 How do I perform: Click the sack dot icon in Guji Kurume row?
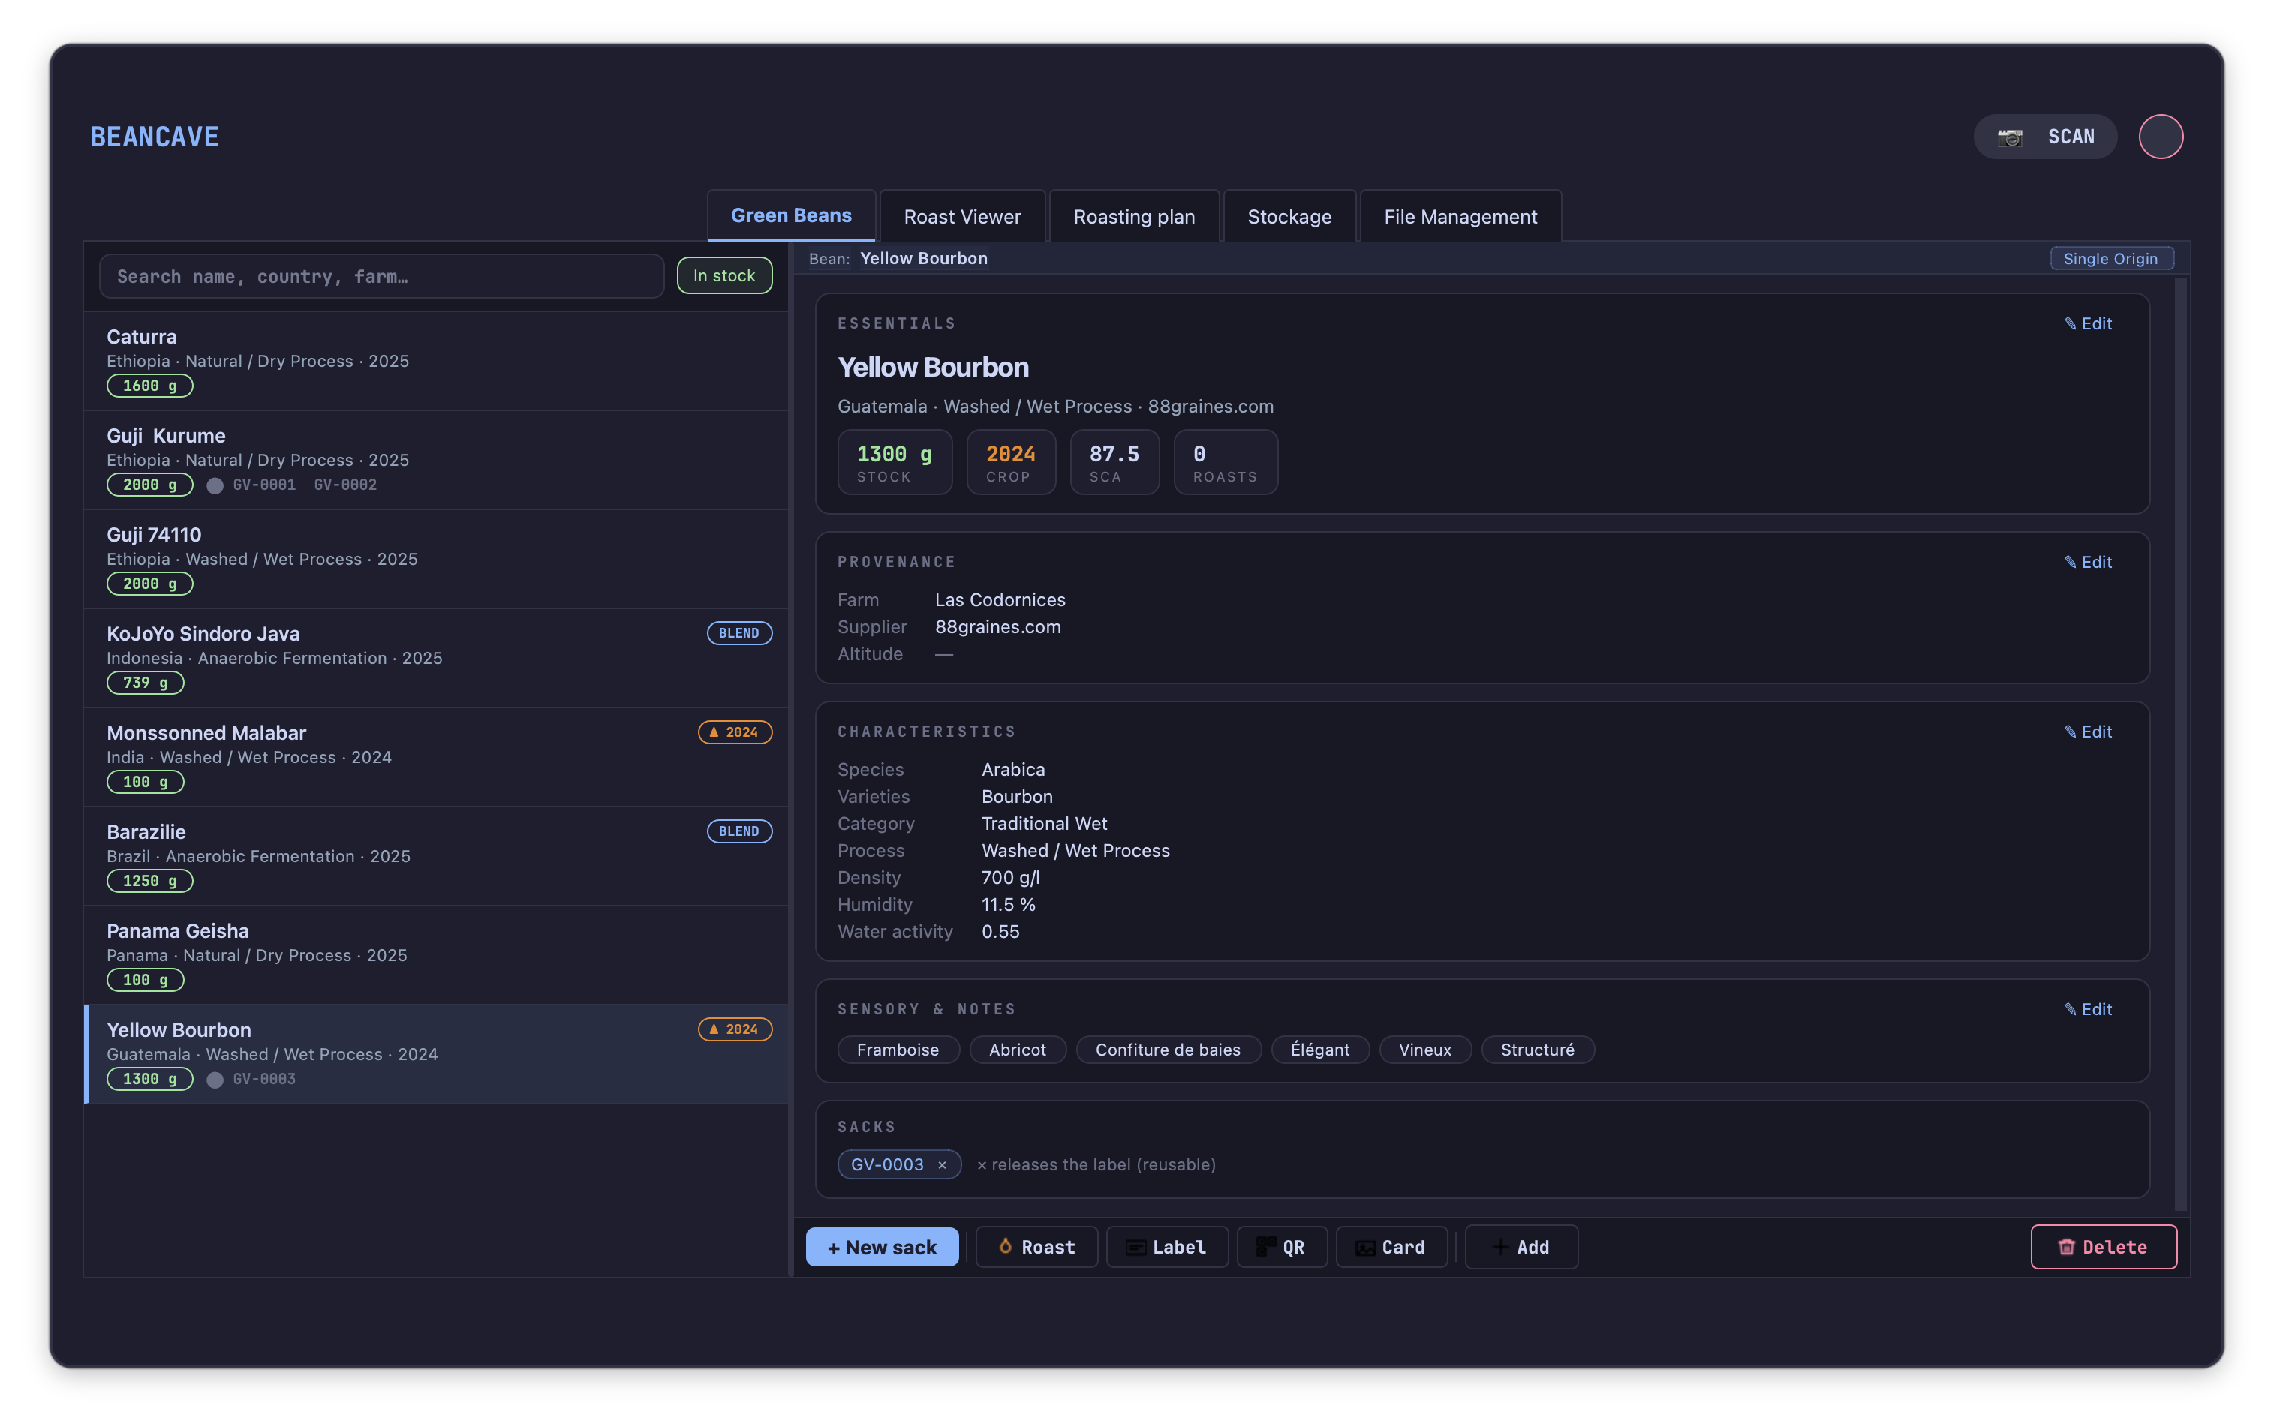215,485
